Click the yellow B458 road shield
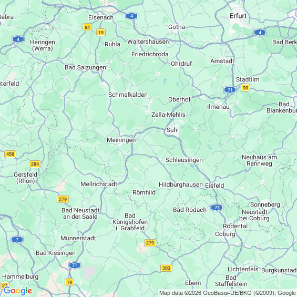The image size is (297, 297). point(10,154)
